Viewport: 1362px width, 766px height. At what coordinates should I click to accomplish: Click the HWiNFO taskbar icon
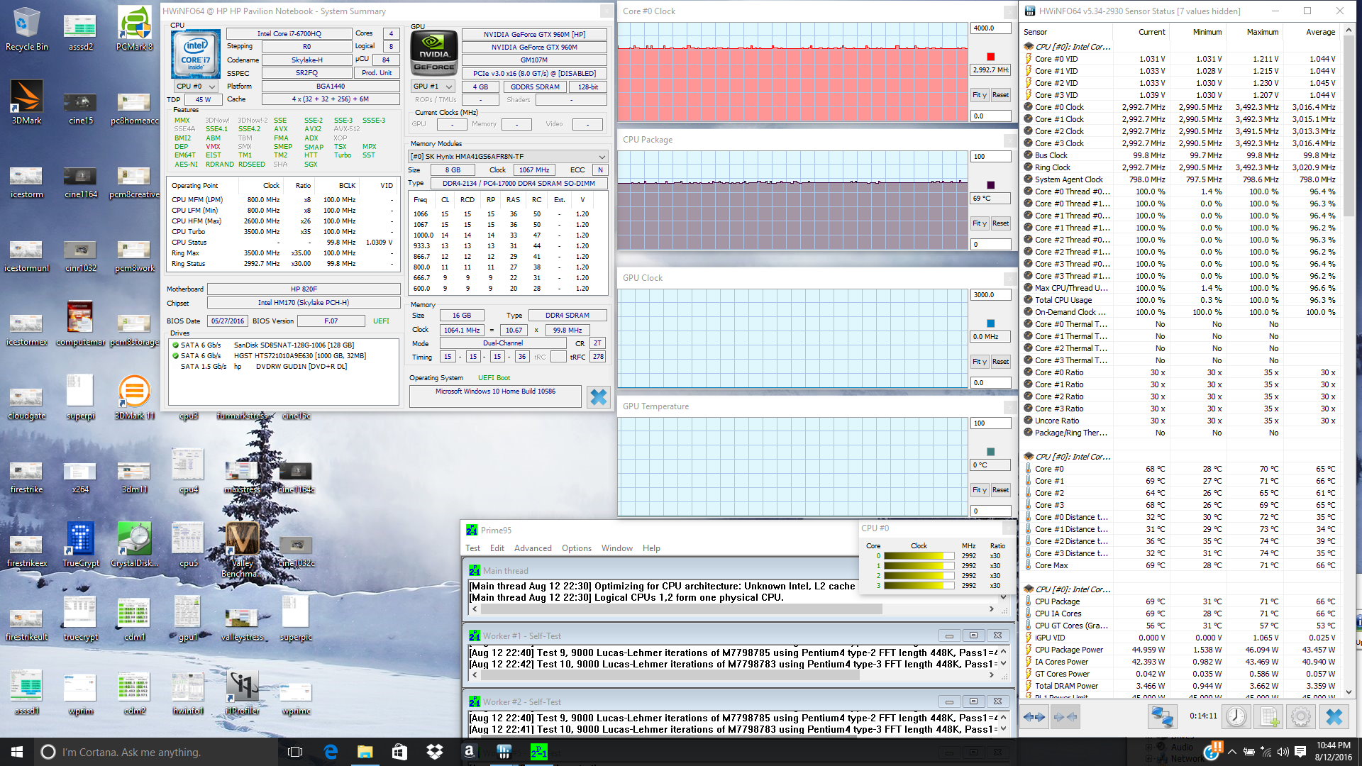[x=504, y=752]
